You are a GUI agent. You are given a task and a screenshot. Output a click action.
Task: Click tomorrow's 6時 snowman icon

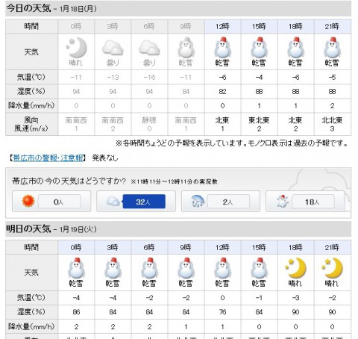pyautogui.click(x=149, y=268)
